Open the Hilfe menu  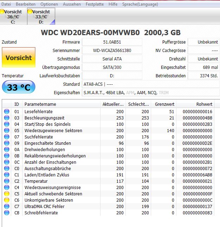coord(113,4)
